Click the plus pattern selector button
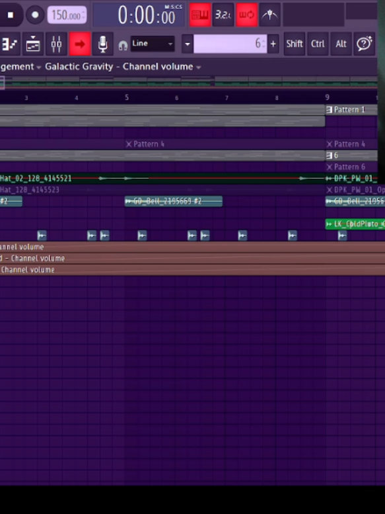Viewport: 385px width, 514px height. pos(273,44)
